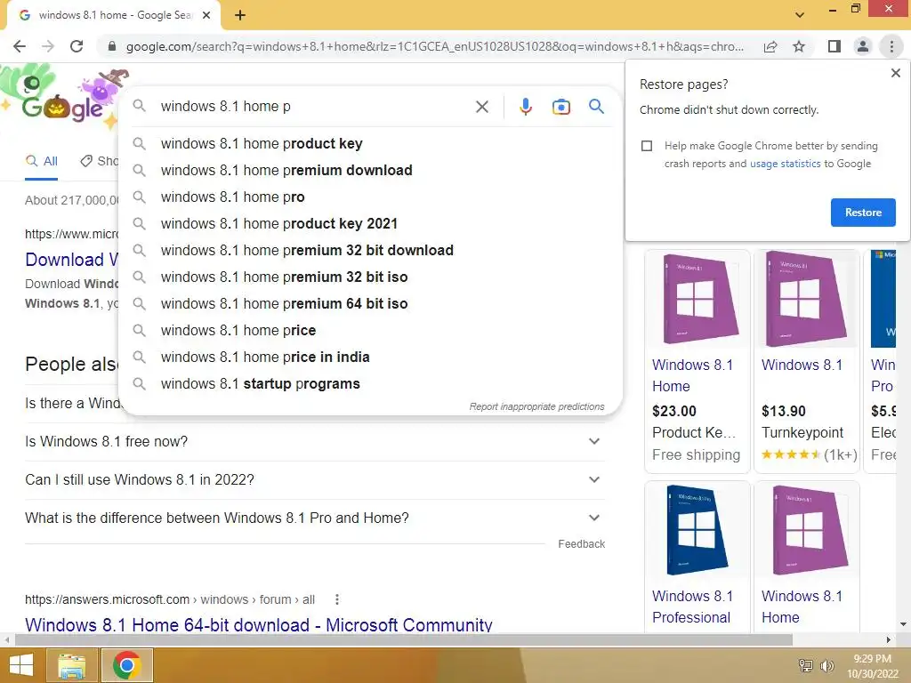Open the tab search dropdown arrow
Screen dimensions: 911x683
pyautogui.click(x=800, y=15)
